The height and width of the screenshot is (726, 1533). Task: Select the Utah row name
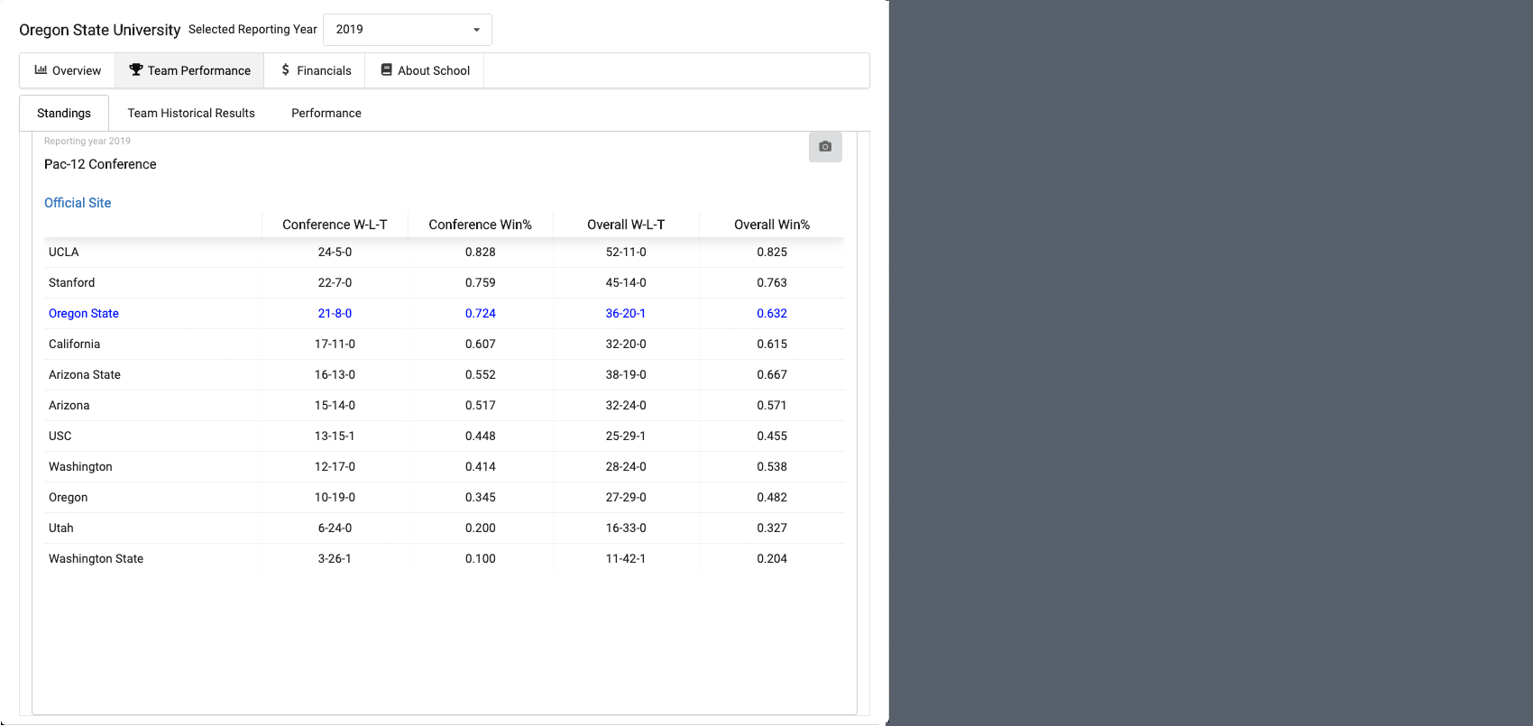(x=61, y=528)
